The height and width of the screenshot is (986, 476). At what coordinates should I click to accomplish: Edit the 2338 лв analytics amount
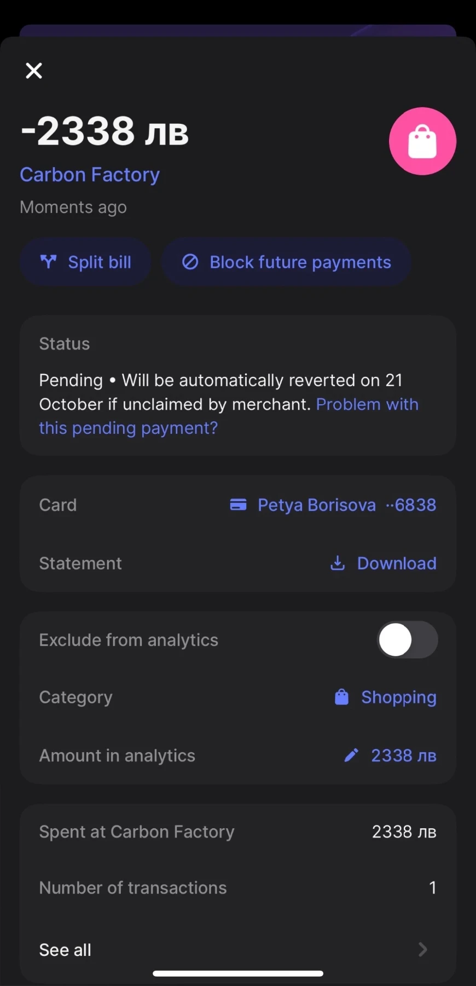tap(403, 755)
